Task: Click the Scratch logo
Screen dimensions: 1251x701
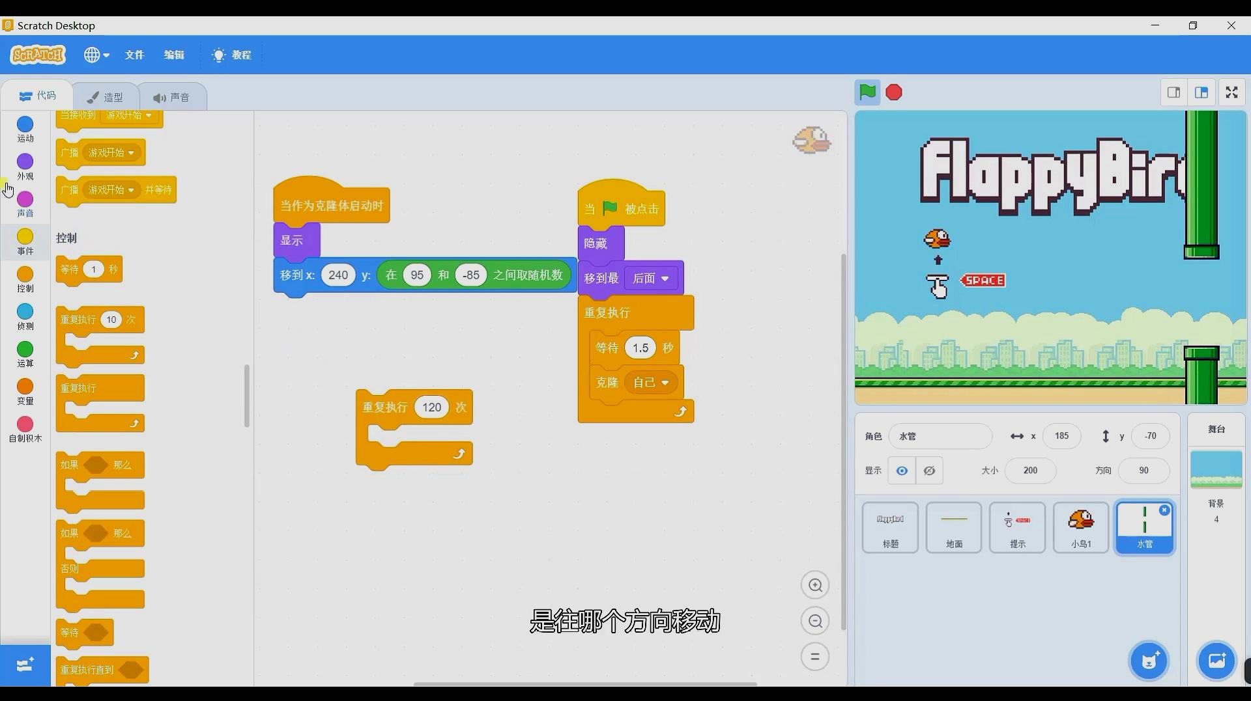Action: tap(38, 55)
